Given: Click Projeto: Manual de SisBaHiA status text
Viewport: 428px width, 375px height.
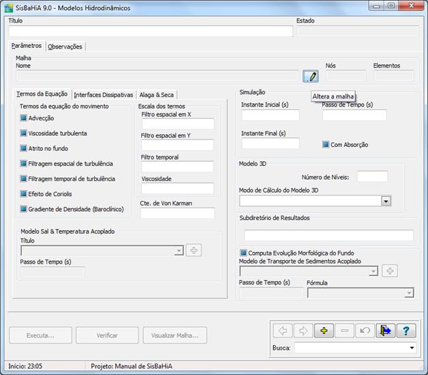Looking at the screenshot, I should click(x=132, y=366).
